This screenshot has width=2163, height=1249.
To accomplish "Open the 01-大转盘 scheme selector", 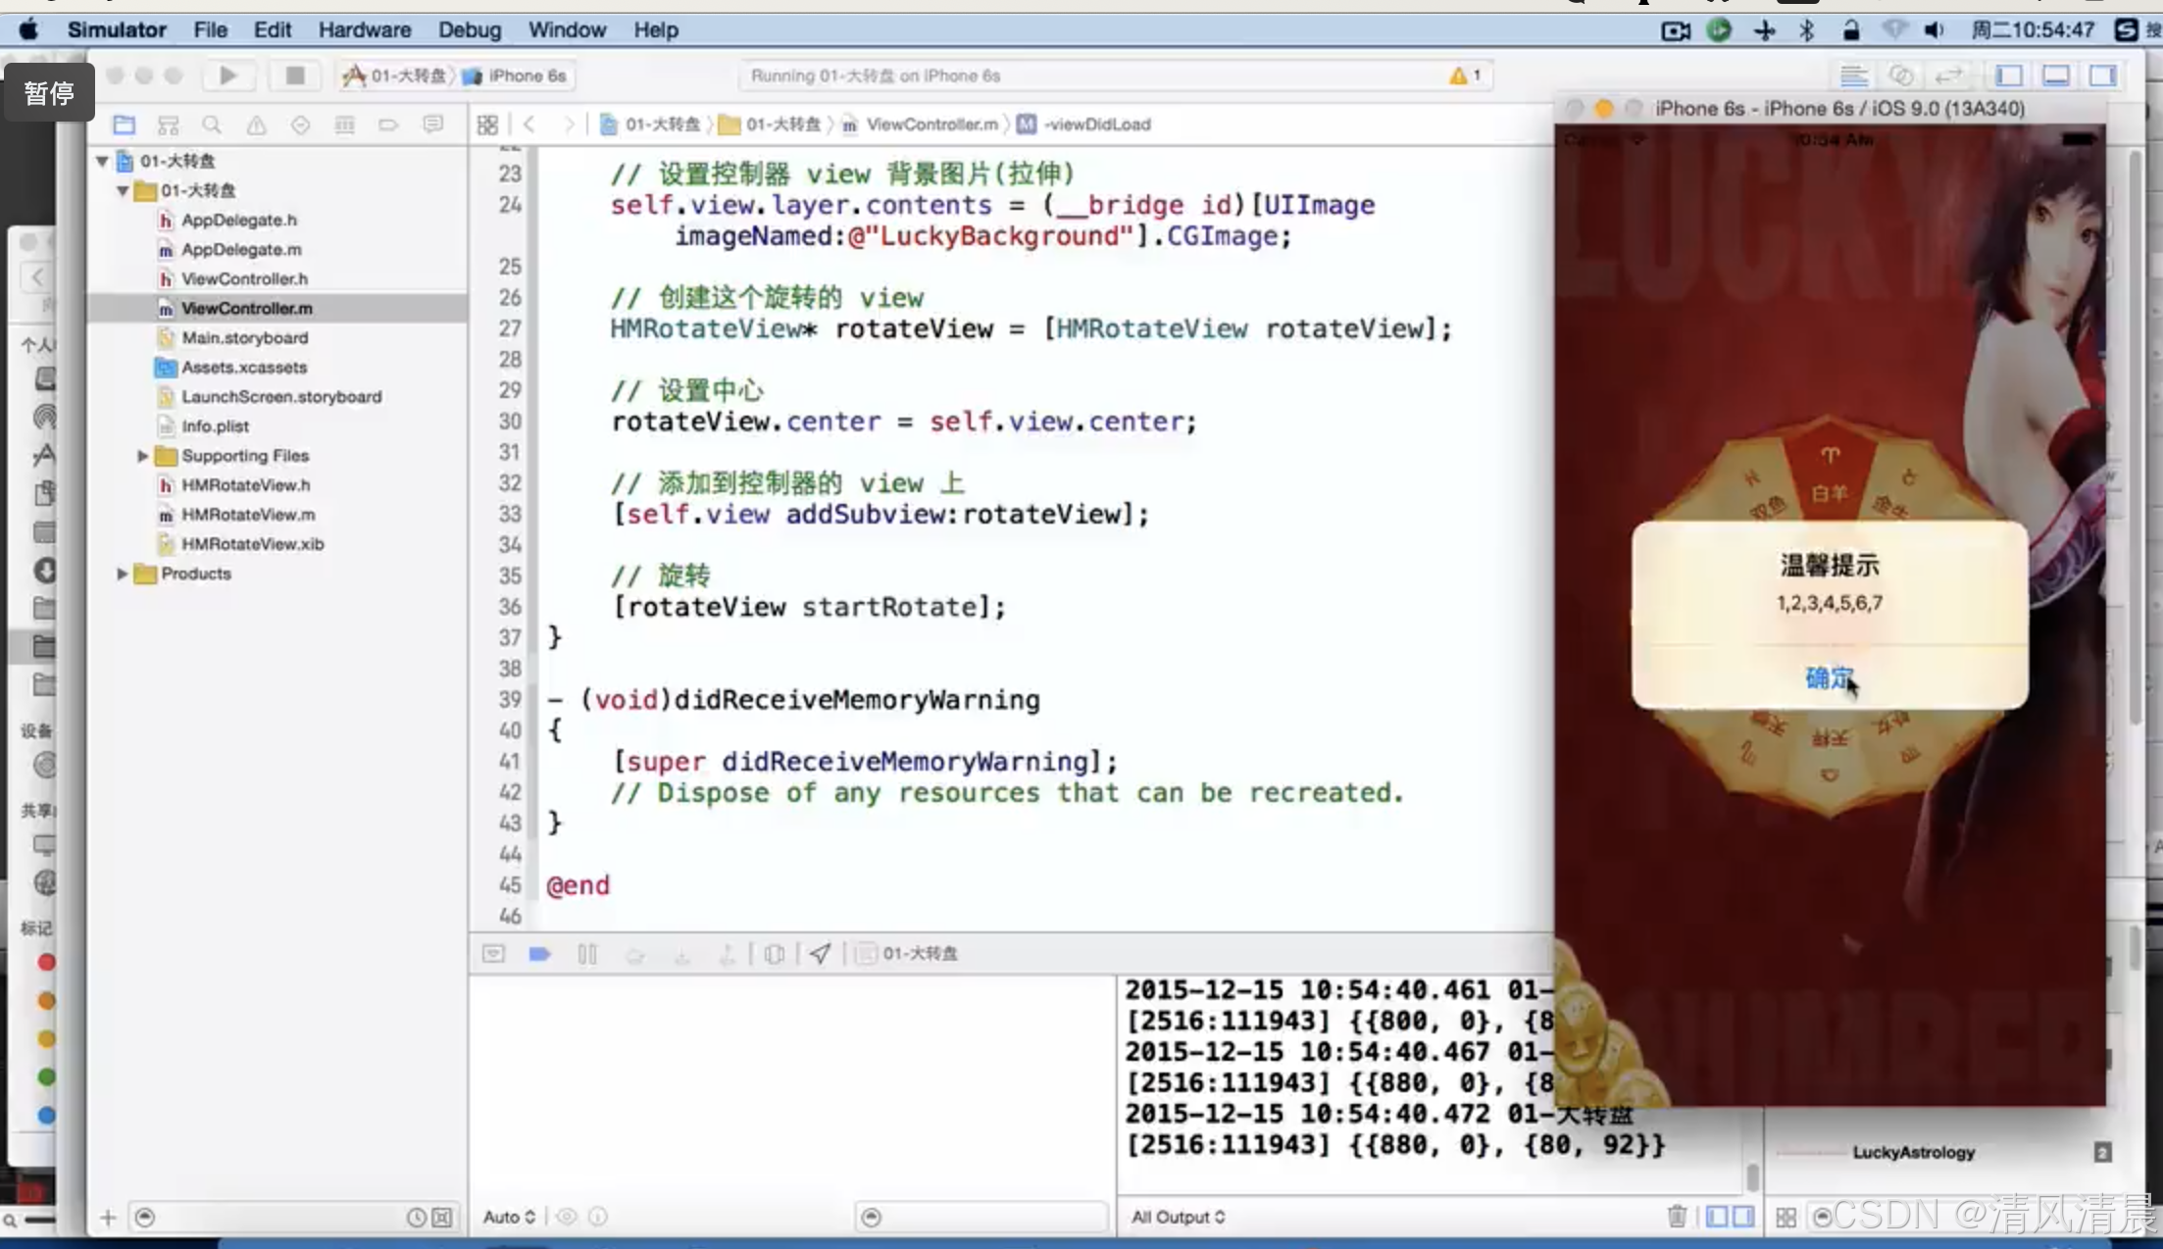I will 396,75.
